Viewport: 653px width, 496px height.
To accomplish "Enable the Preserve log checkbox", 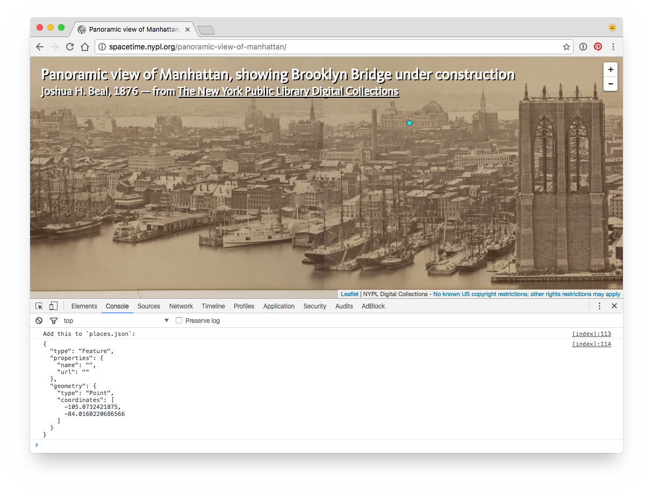I will tap(180, 321).
